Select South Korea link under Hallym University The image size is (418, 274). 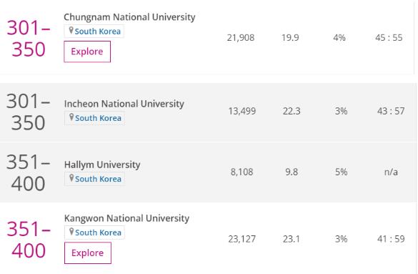tap(98, 179)
